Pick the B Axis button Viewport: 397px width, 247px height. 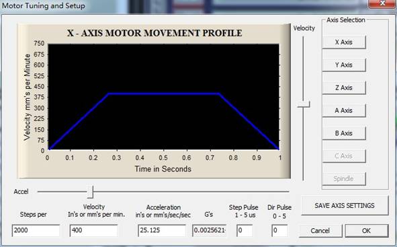(344, 133)
